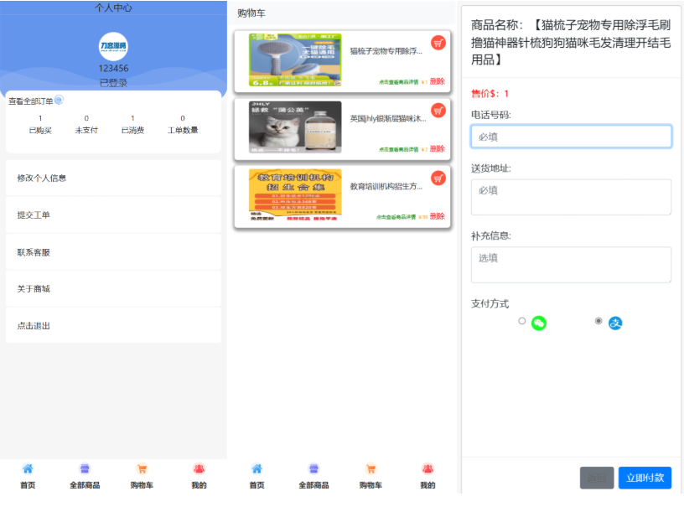The width and height of the screenshot is (684, 517).
Task: Click the avatar logo in the profile header
Action: tap(113, 48)
